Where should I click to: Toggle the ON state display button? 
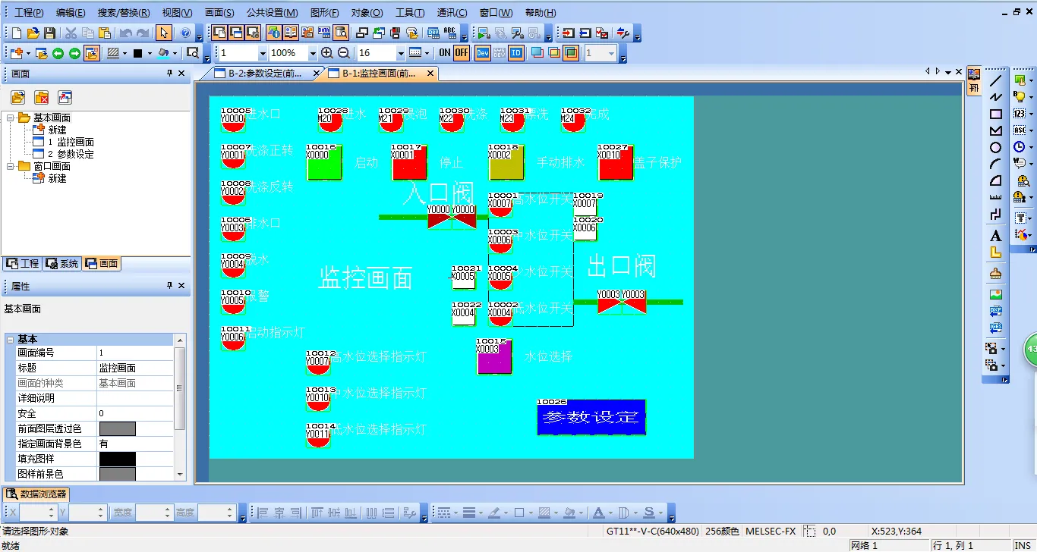(445, 53)
